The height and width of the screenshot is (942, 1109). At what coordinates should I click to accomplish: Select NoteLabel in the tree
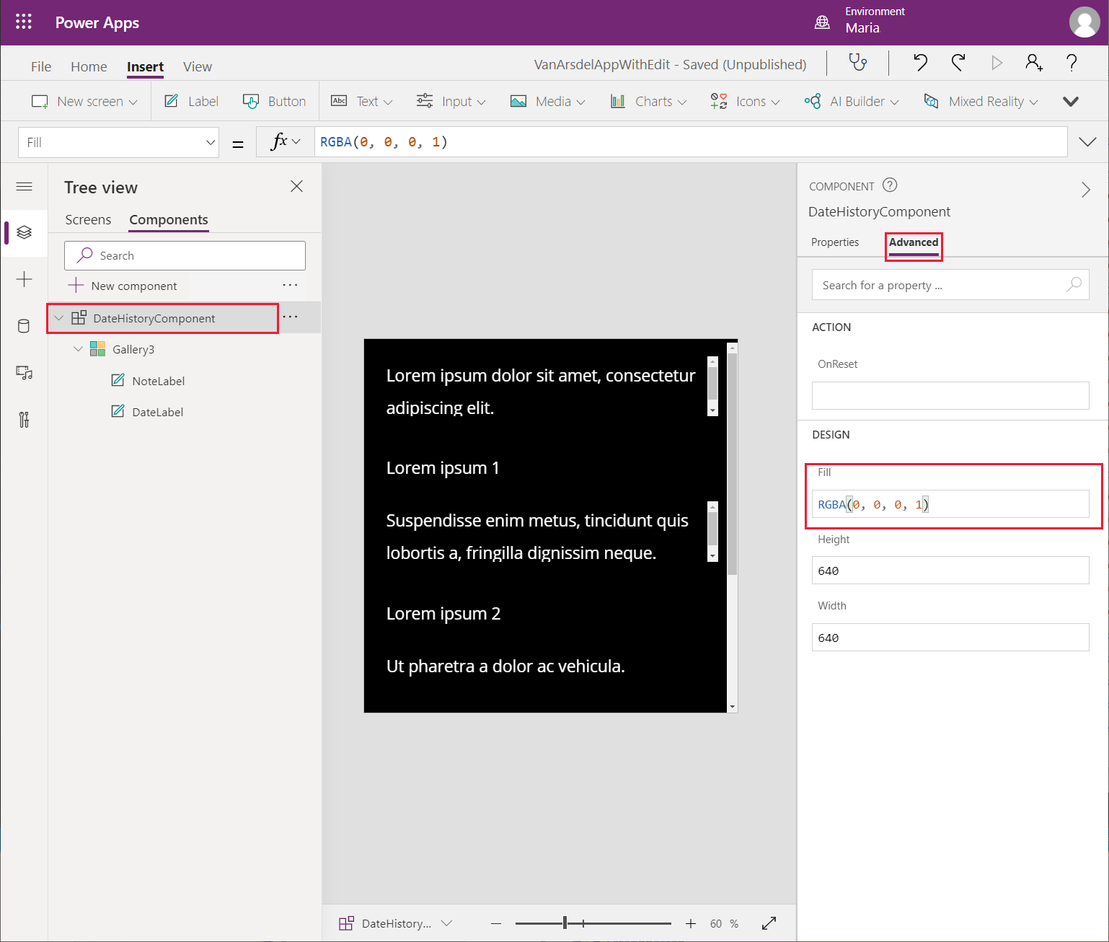pos(158,381)
